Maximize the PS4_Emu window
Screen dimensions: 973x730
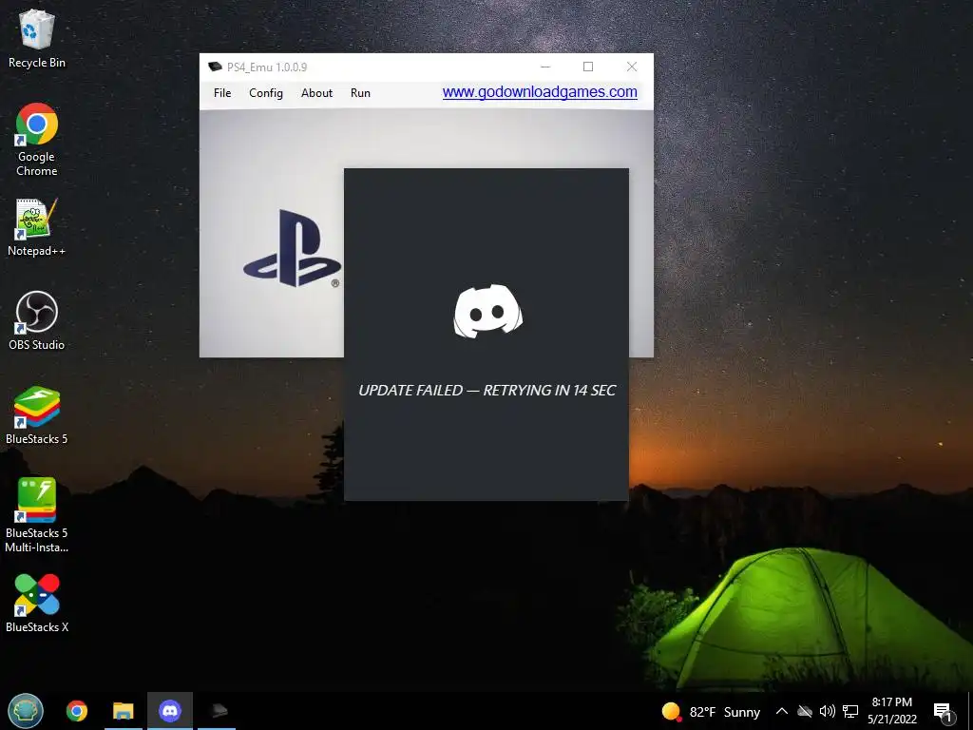click(588, 67)
